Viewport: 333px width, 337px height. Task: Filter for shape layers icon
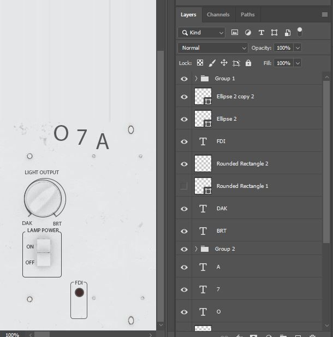point(275,32)
